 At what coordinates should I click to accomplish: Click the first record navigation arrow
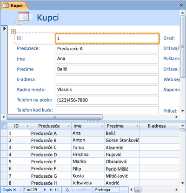coord(14,190)
